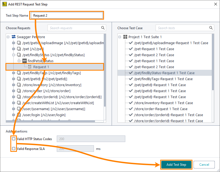Click the Valid HTTP Status Codes value field
This screenshot has width=220, height=172.
coord(91,139)
